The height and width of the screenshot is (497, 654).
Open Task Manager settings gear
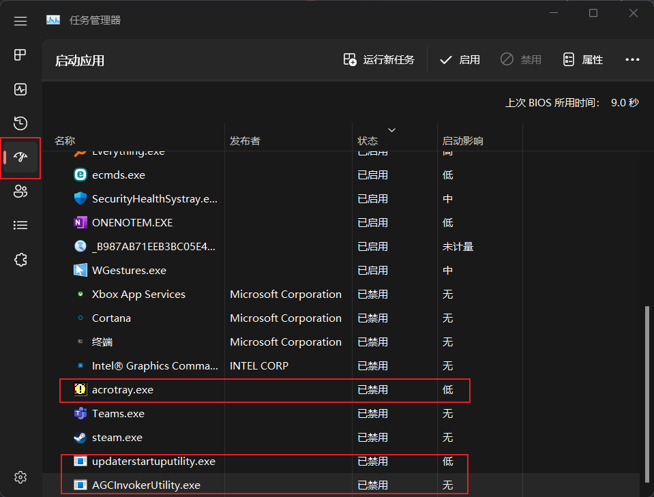[x=20, y=477]
